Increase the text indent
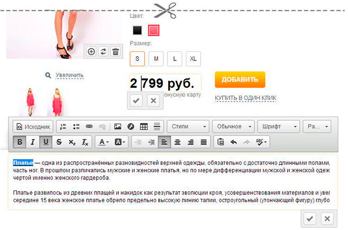 (x=152, y=142)
